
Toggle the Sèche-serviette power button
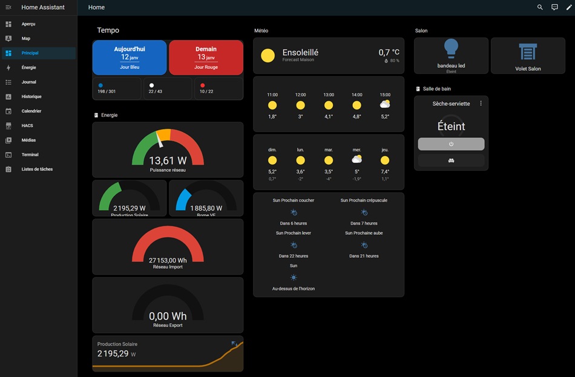tap(451, 144)
